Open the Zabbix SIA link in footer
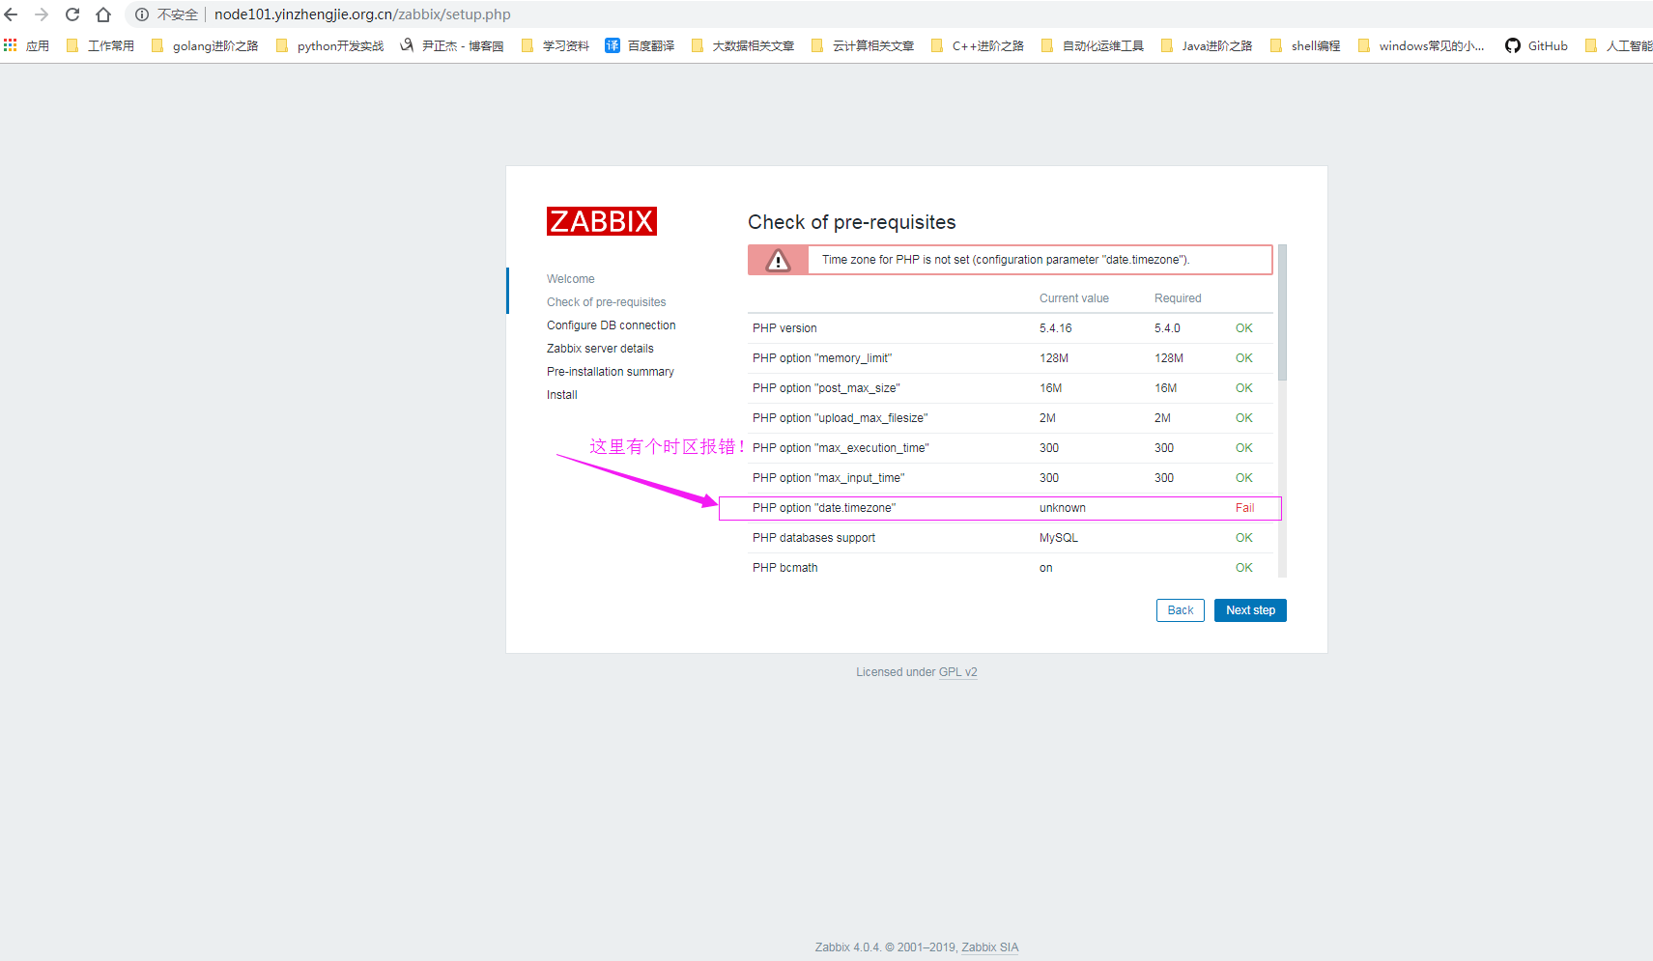This screenshot has height=961, width=1653. (x=989, y=947)
